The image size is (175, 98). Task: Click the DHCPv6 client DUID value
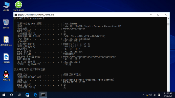90,57
